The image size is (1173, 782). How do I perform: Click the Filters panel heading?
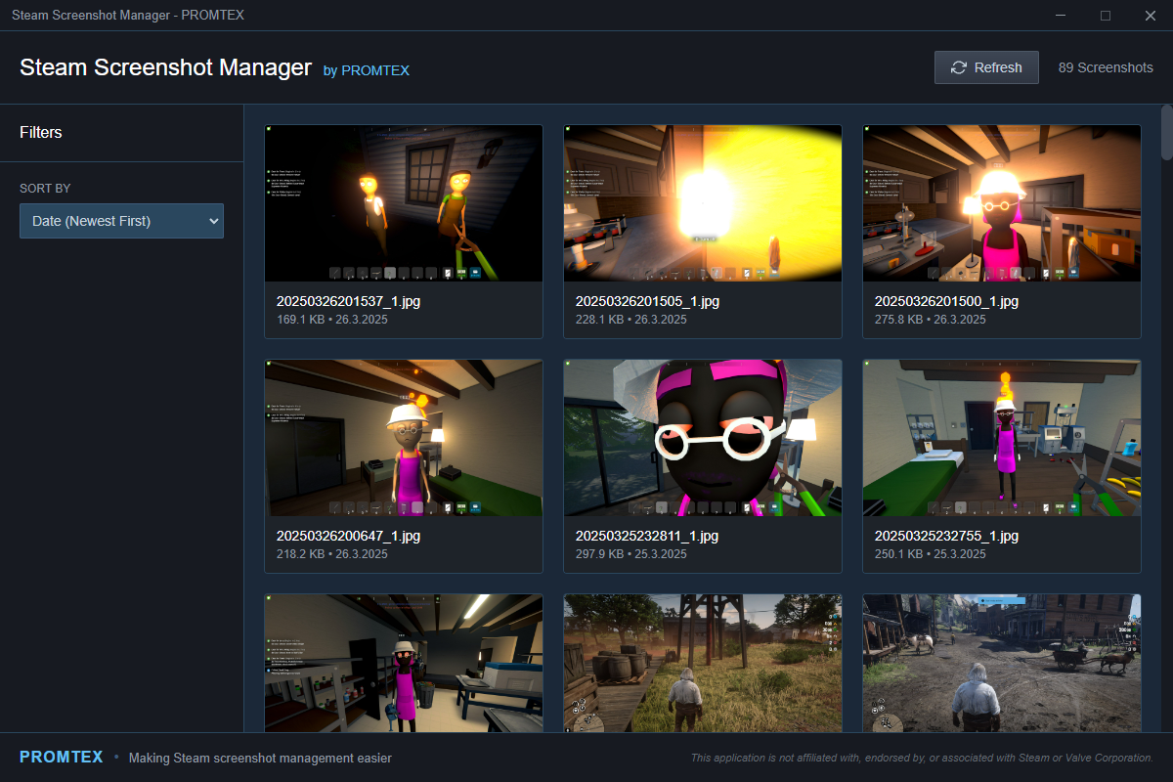click(x=41, y=133)
